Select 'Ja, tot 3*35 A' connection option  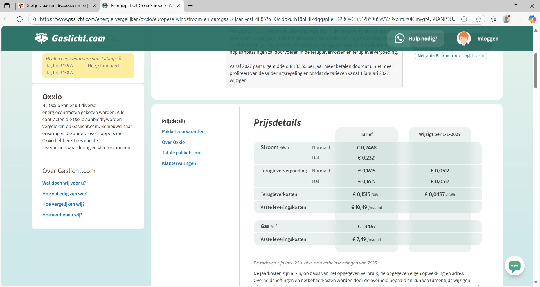point(59,66)
